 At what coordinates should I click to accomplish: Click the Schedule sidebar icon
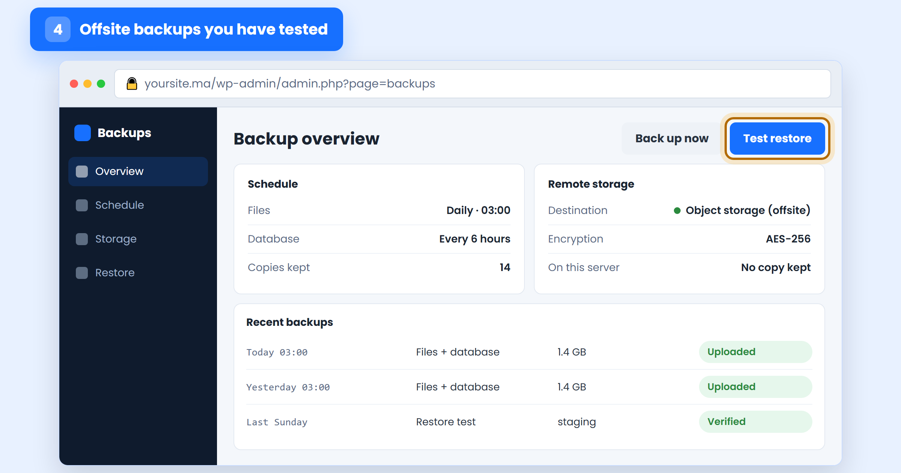tap(82, 205)
